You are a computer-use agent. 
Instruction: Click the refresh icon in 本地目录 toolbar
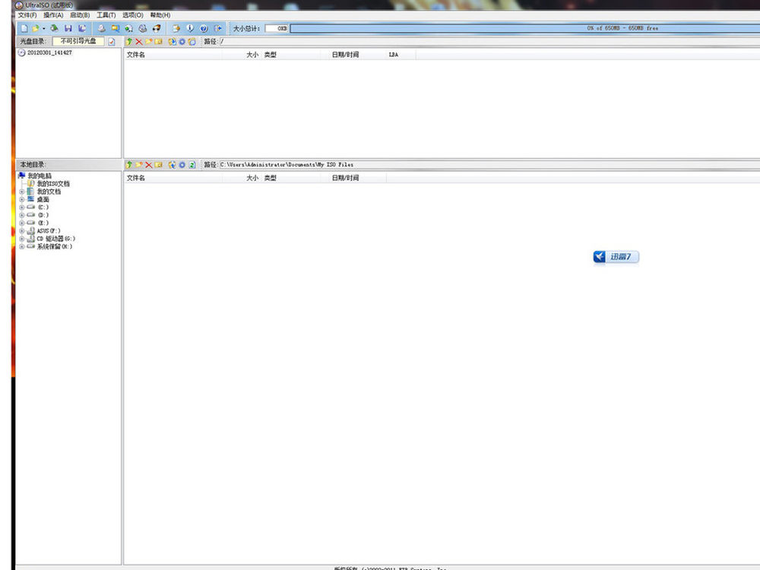[x=192, y=165]
